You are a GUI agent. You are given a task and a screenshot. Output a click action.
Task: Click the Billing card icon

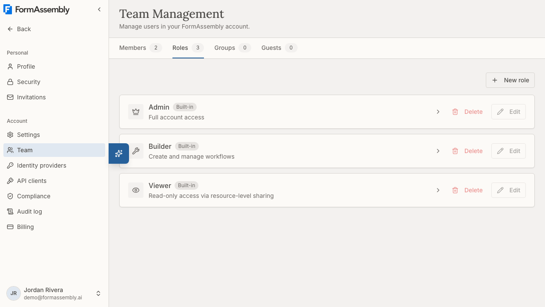click(10, 227)
